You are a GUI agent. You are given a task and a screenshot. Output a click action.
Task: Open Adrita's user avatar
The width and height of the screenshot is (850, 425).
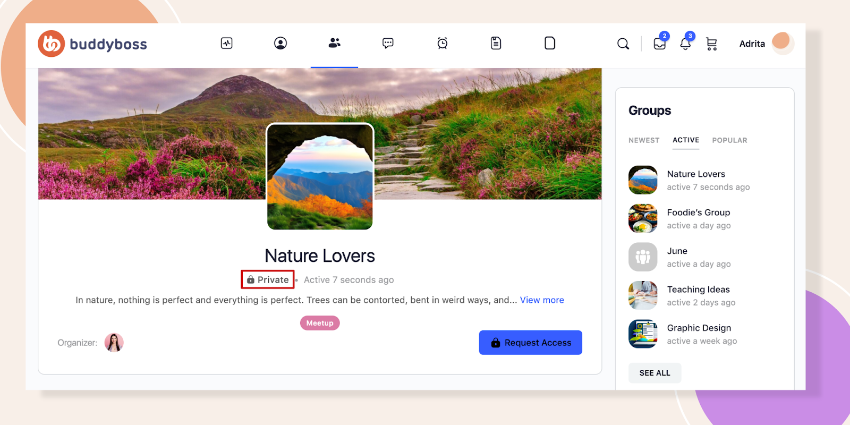click(x=782, y=42)
